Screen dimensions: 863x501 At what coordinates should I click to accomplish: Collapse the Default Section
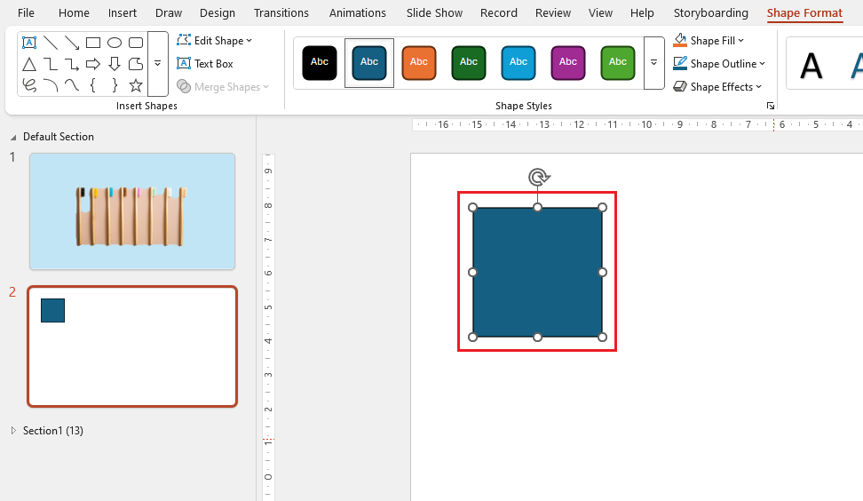tap(13, 137)
